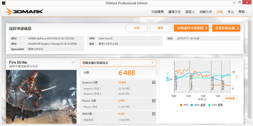Click 查看联机结果 orange button
Viewport: 253px width, 126px height.
[226, 28]
